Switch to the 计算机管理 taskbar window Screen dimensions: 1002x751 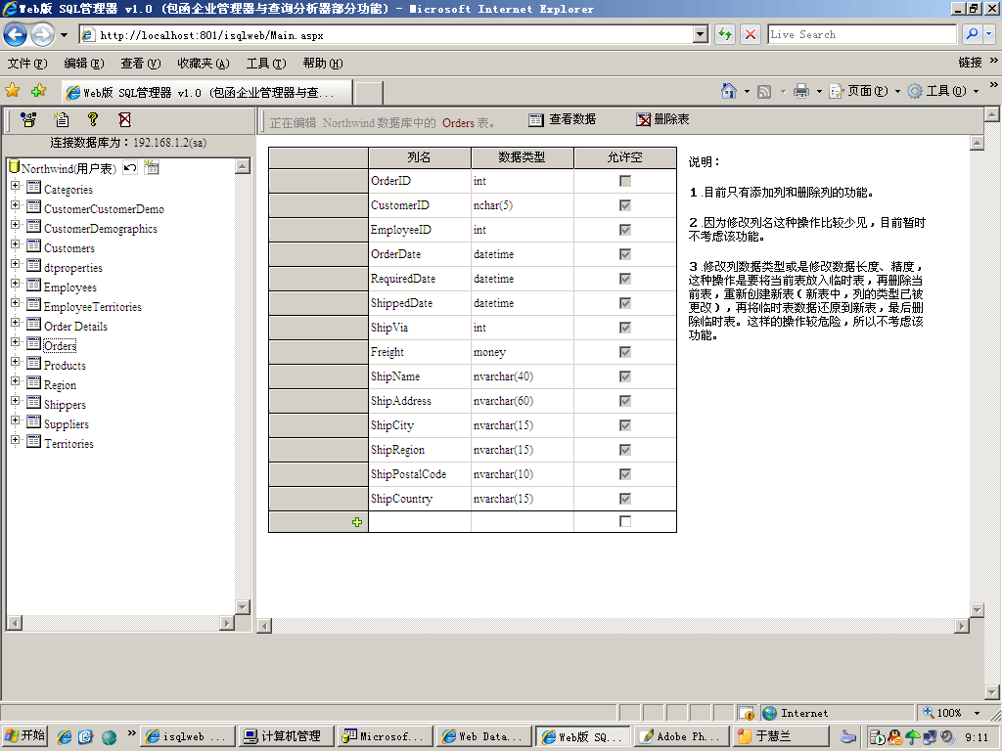[x=289, y=736]
